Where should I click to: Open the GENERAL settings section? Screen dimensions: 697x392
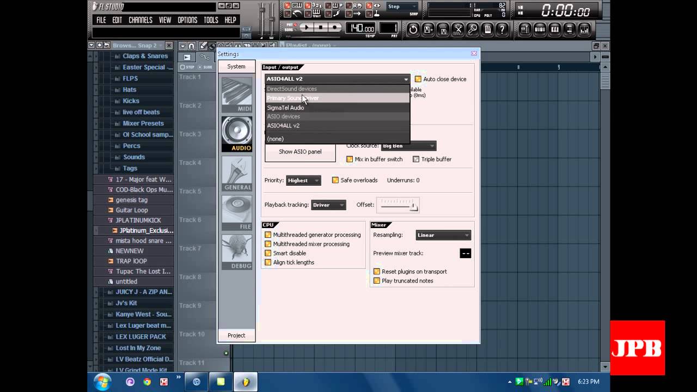coord(237,173)
